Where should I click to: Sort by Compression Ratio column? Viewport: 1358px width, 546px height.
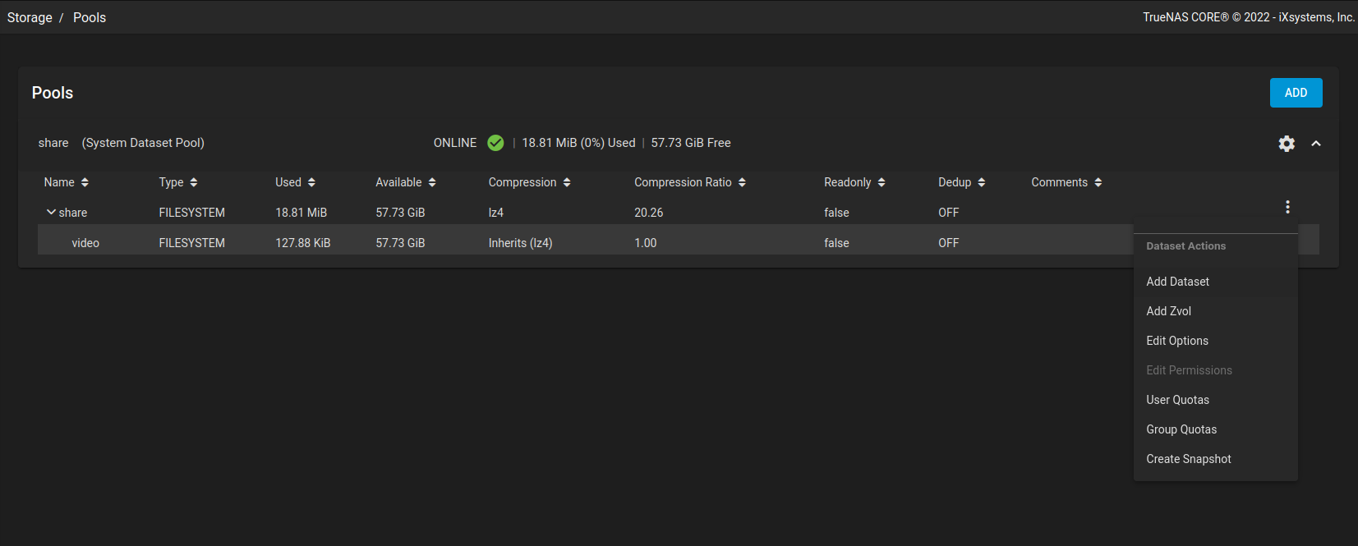click(742, 182)
